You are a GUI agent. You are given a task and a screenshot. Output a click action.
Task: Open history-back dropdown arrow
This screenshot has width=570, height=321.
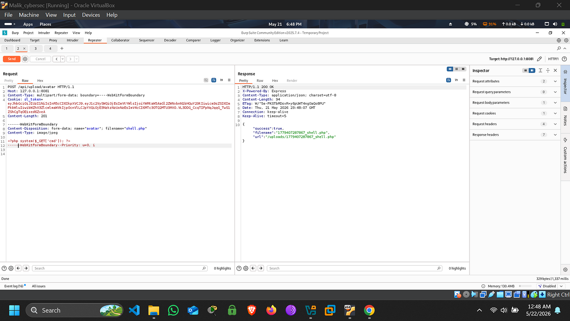click(x=63, y=59)
